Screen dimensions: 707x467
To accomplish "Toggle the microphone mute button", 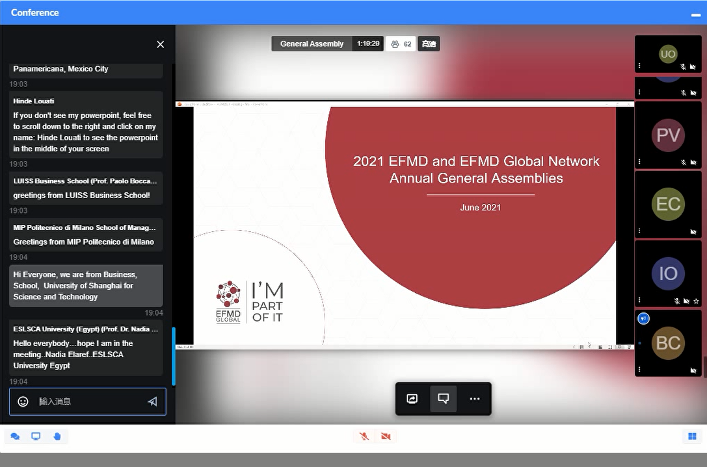I will point(364,436).
